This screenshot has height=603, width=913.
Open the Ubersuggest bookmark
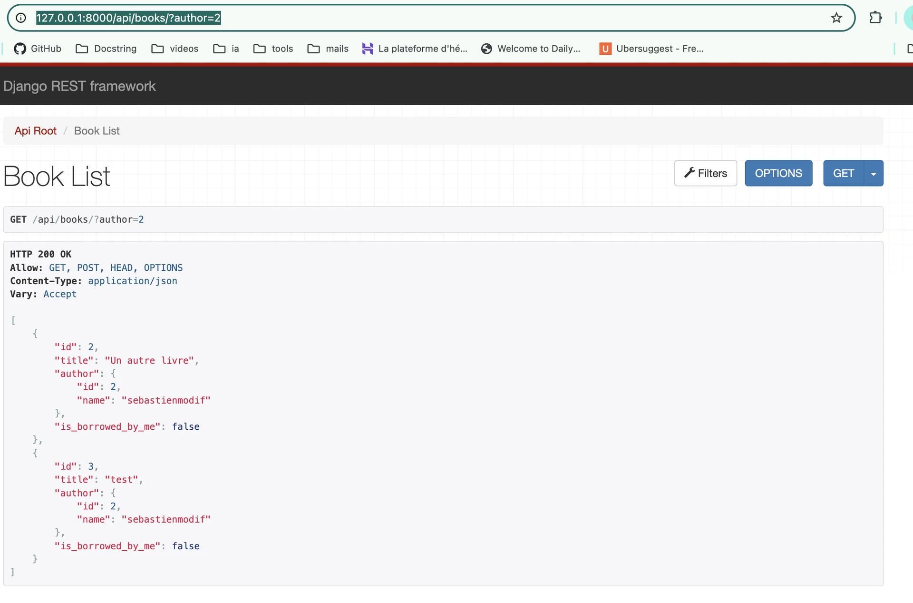tap(651, 49)
